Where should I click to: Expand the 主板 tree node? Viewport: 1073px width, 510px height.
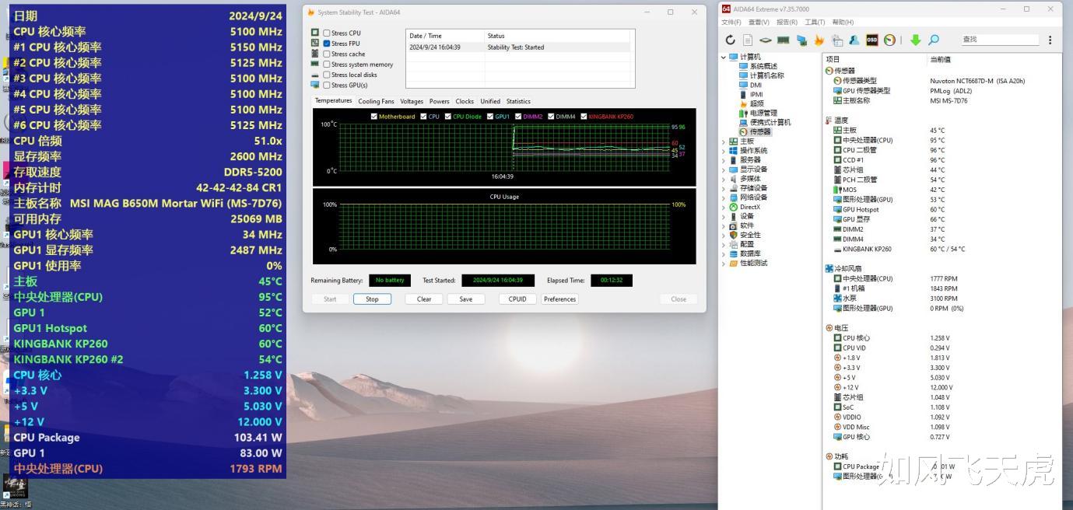click(x=724, y=141)
